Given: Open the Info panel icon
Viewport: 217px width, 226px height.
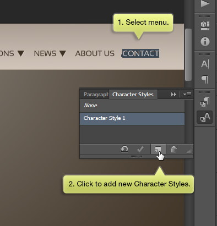Looking at the screenshot, I should click(205, 41).
